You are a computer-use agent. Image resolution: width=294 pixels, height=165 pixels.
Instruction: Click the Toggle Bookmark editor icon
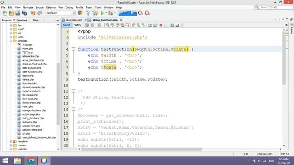coord(143,25)
